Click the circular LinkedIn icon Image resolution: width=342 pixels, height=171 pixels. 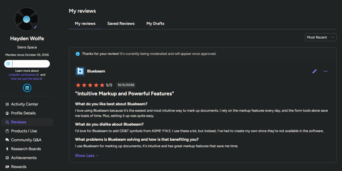click(27, 88)
